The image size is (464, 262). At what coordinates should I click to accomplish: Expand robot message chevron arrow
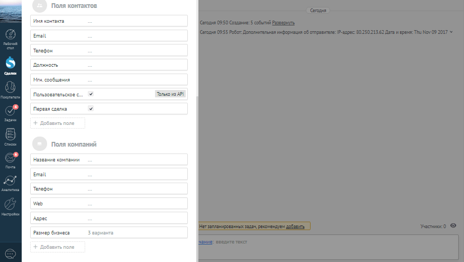451,32
